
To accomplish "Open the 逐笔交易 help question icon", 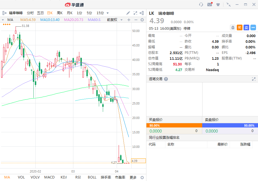I will [x=166, y=79].
